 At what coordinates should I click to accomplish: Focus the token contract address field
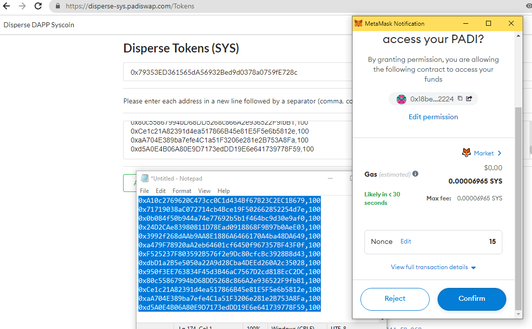tap(237, 72)
